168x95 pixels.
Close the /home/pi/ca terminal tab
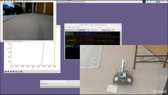click(75, 30)
